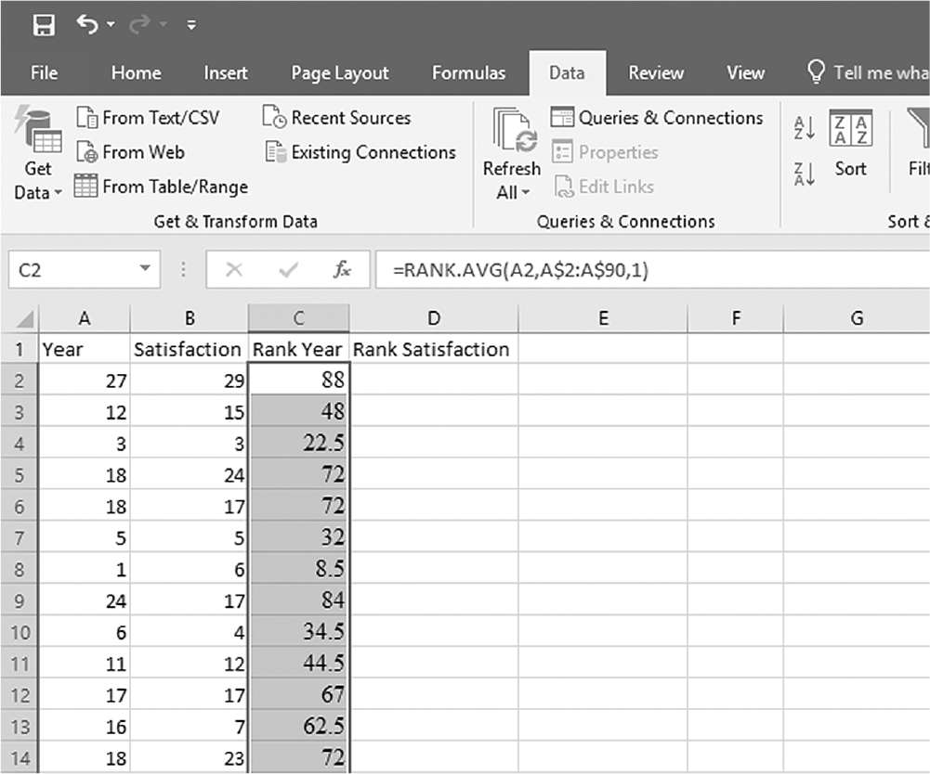
Task: Open the Undo history dropdown arrow
Action: pos(111,24)
